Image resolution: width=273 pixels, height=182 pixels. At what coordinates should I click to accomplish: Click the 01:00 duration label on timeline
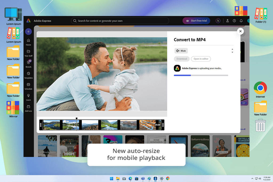(158, 125)
